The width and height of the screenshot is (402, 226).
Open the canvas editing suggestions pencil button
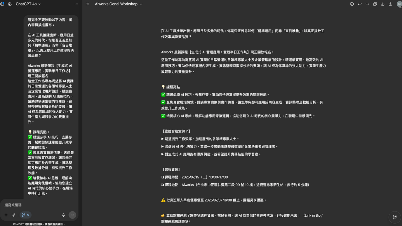(x=395, y=217)
